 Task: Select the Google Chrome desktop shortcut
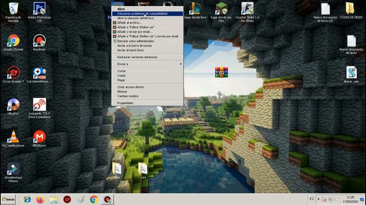pyautogui.click(x=13, y=43)
